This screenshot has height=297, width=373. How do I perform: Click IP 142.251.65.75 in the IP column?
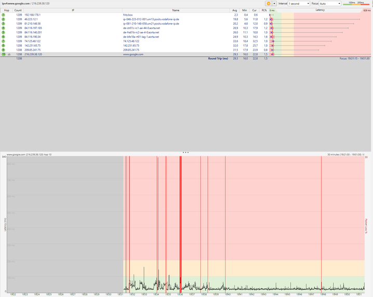tap(32, 45)
